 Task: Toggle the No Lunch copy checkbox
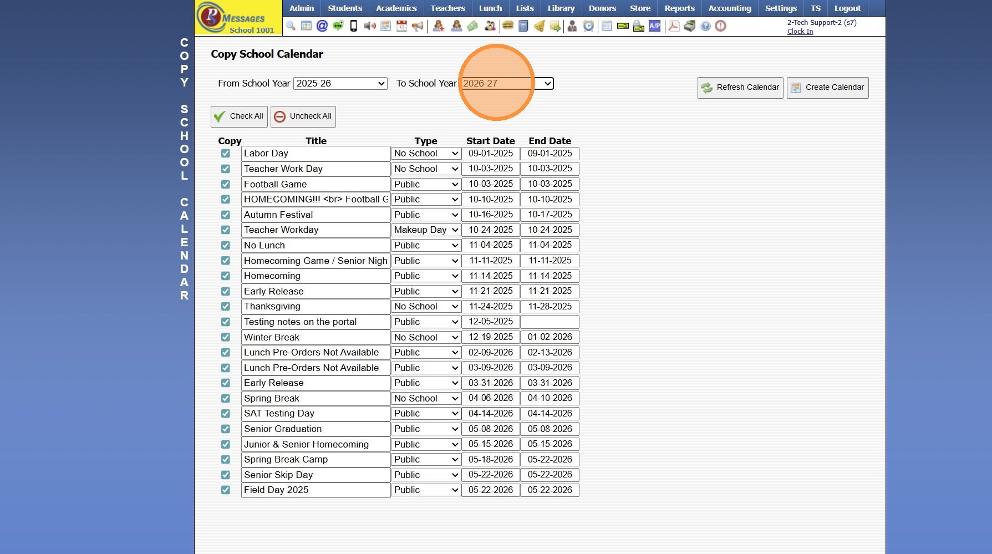coord(226,245)
